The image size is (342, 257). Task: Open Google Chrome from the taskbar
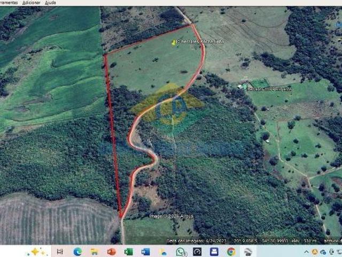(x=231, y=251)
